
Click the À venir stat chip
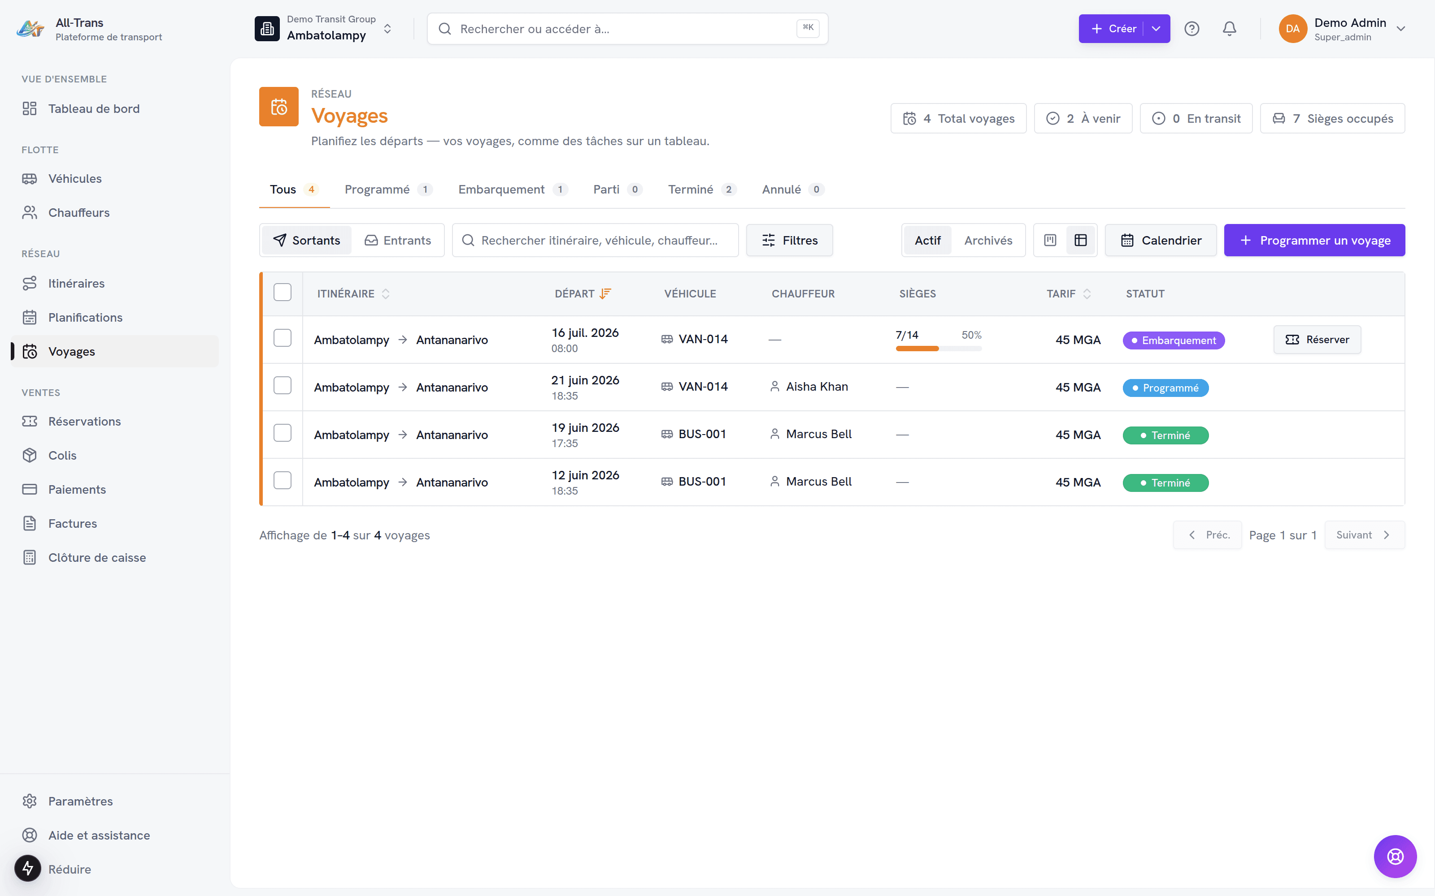(1083, 119)
